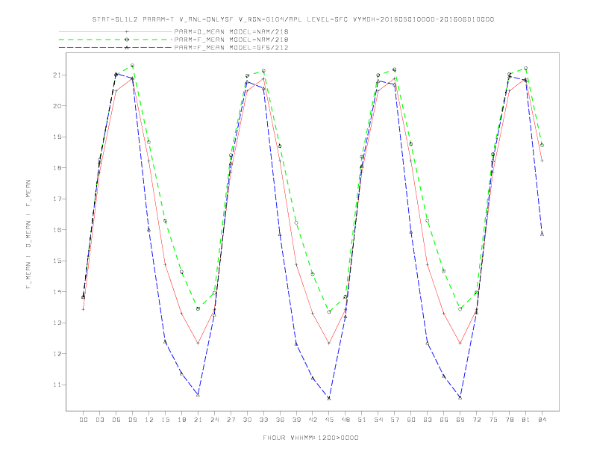The height and width of the screenshot is (457, 591).
Task: Click x-axis tick label 66
Action: click(x=444, y=420)
